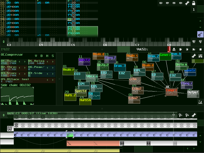Select the Multi...2 module numbered 20
This screenshot has height=153, width=204.
tap(70, 97)
